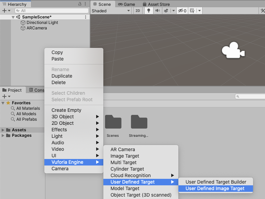Open grid settings dropdown arrow
The width and height of the screenshot is (265, 199).
(x=200, y=11)
